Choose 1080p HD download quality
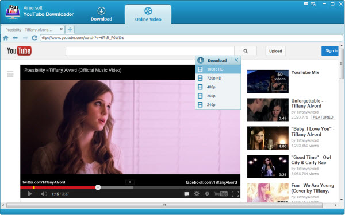 click(x=218, y=69)
